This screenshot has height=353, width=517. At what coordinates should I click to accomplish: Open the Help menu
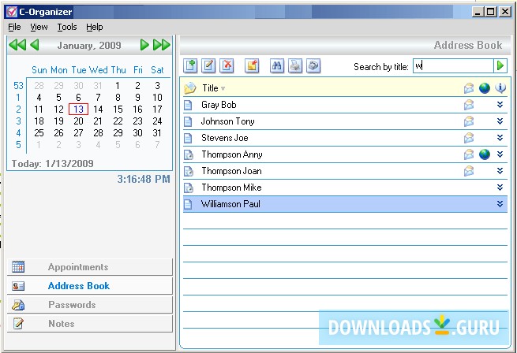tap(95, 27)
